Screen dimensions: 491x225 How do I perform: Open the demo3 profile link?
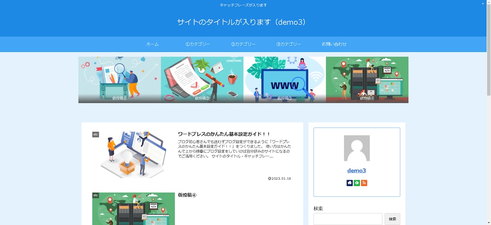click(357, 170)
